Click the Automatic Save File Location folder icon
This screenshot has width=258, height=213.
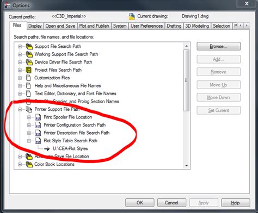point(29,156)
